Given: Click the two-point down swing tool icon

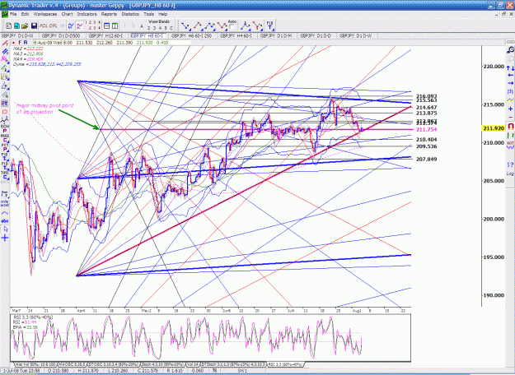Looking at the screenshot, I should tap(185, 25).
